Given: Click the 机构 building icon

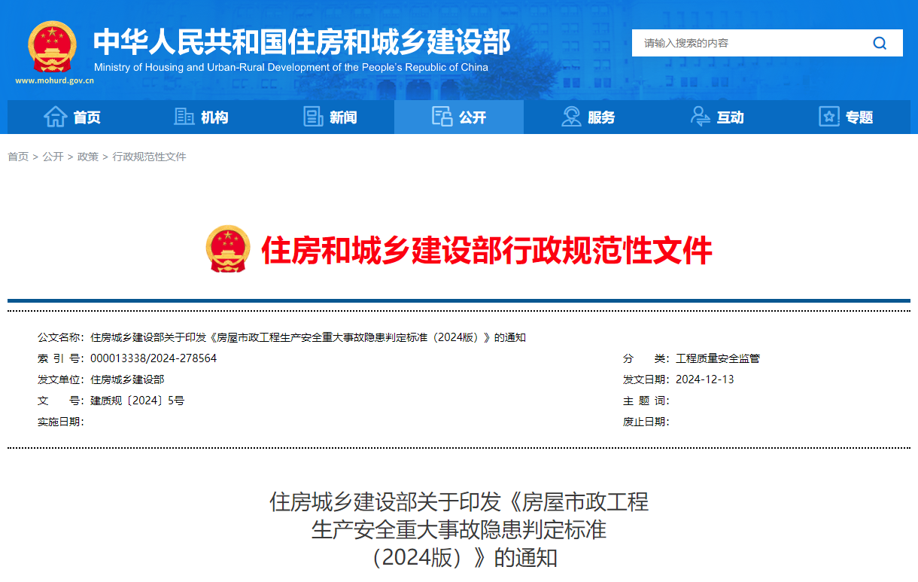Looking at the screenshot, I should pyautogui.click(x=183, y=117).
